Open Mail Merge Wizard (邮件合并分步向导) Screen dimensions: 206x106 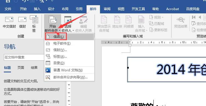69,77
